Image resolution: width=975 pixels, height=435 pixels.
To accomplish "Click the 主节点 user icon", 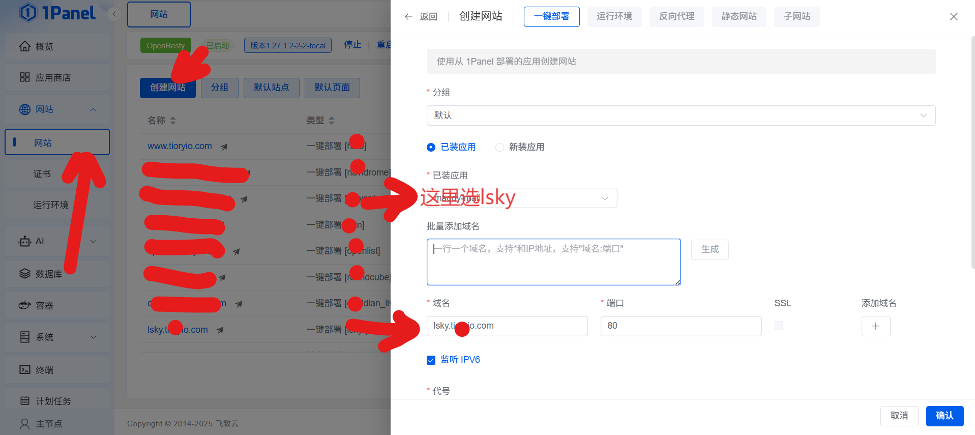I will click(x=25, y=423).
